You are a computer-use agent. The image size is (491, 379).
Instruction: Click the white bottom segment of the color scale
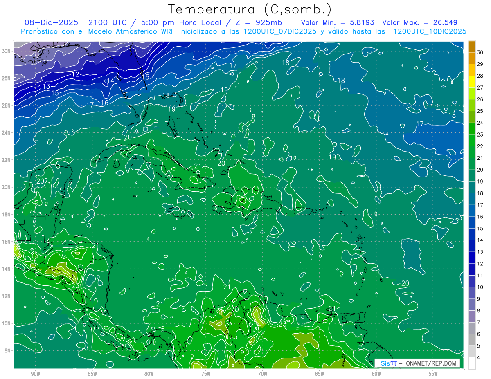pos(472,364)
